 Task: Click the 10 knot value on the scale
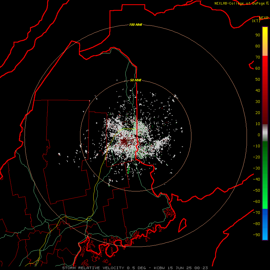[258, 124]
